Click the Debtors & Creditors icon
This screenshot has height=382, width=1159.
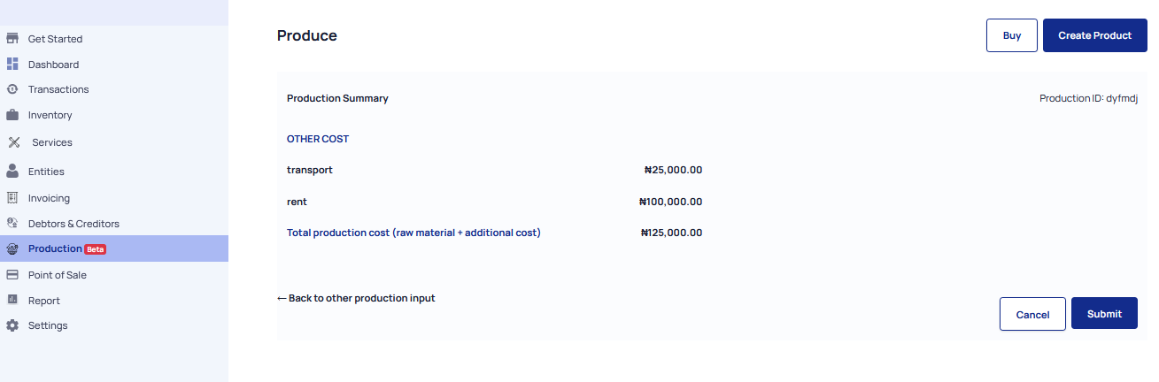click(12, 224)
